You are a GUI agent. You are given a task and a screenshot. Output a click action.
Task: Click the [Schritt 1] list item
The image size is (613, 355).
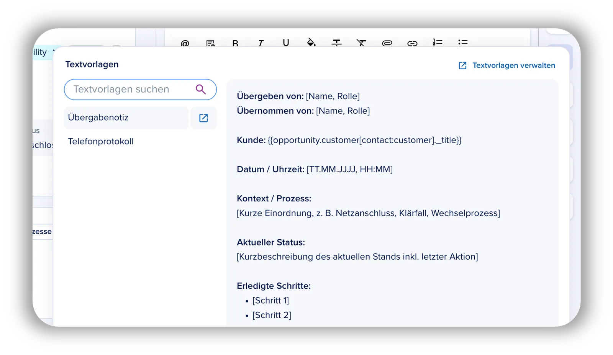(x=270, y=301)
